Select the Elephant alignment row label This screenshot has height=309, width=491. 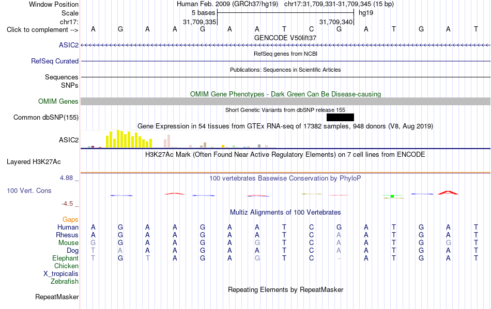click(65, 258)
